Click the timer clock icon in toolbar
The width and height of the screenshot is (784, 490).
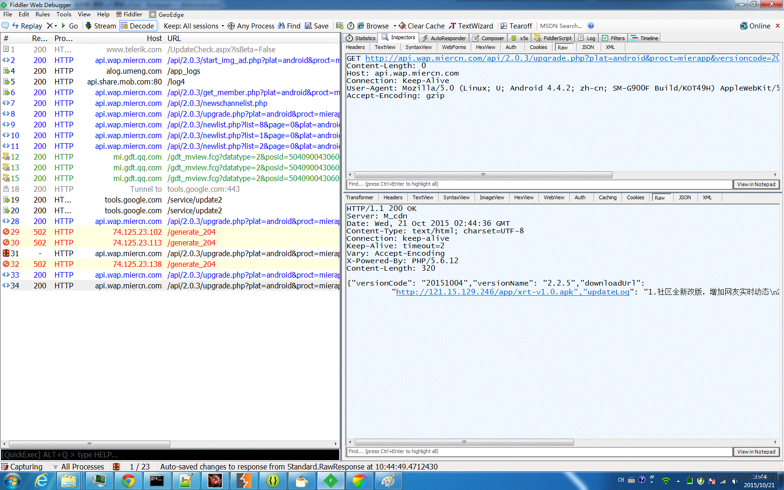tap(350, 26)
